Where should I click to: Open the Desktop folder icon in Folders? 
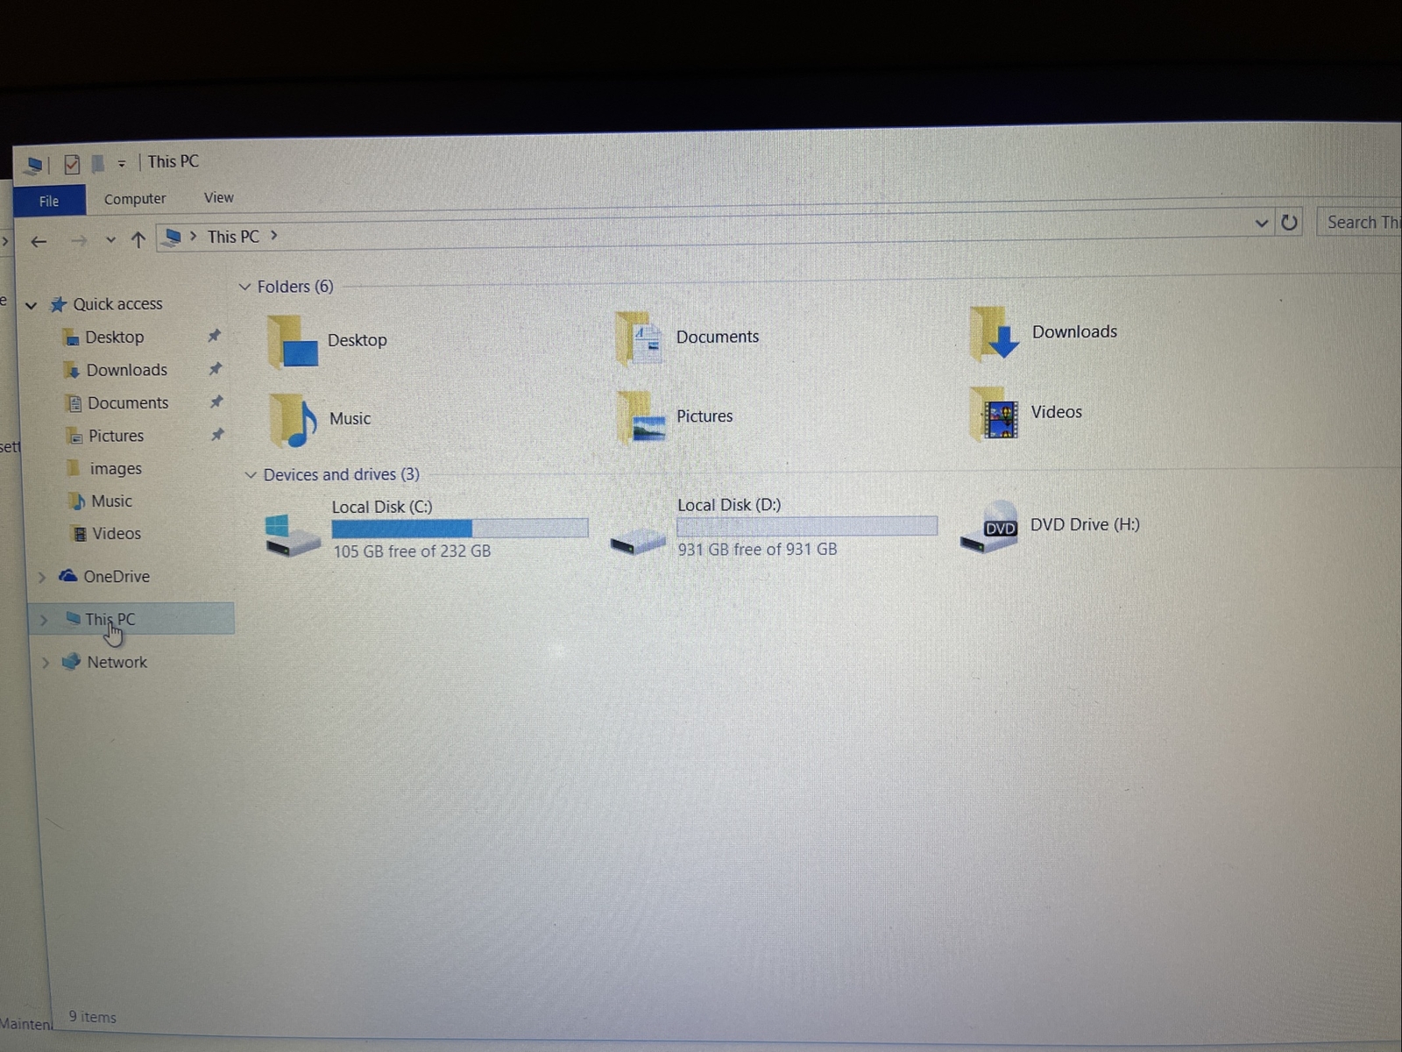pos(294,341)
